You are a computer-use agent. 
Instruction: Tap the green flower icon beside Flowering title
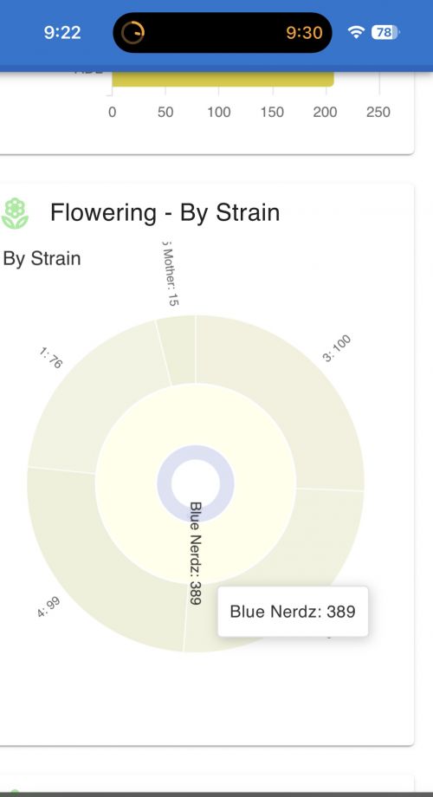15,213
